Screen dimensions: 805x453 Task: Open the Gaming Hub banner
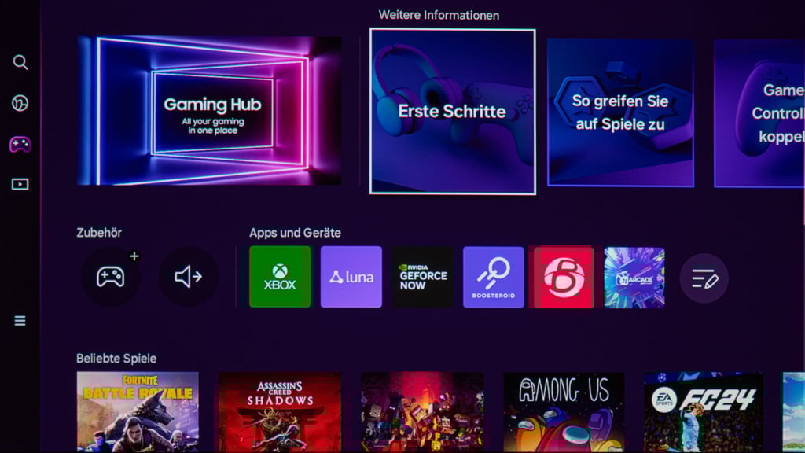coord(210,111)
